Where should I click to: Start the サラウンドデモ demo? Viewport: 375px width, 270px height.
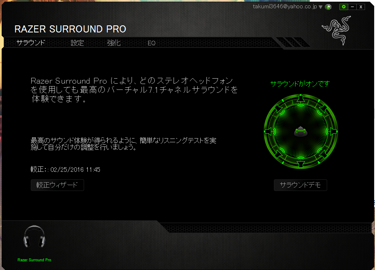(300, 185)
